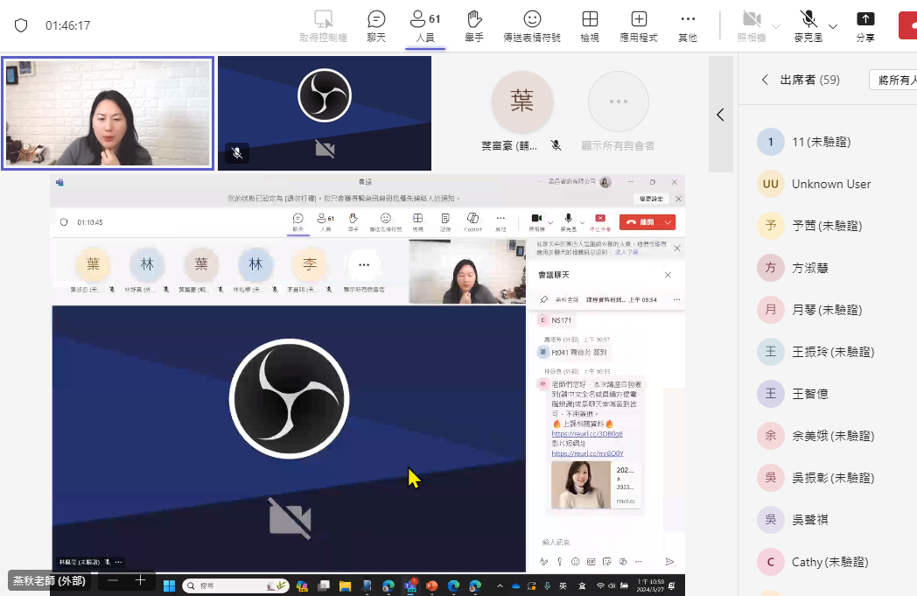This screenshot has width=917, height=596.
Task: Click three-dots overflow in shared participant strip
Action: click(364, 265)
